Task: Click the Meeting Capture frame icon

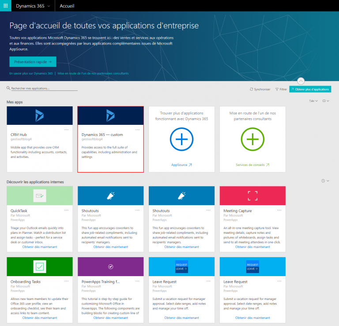Action: [252, 196]
